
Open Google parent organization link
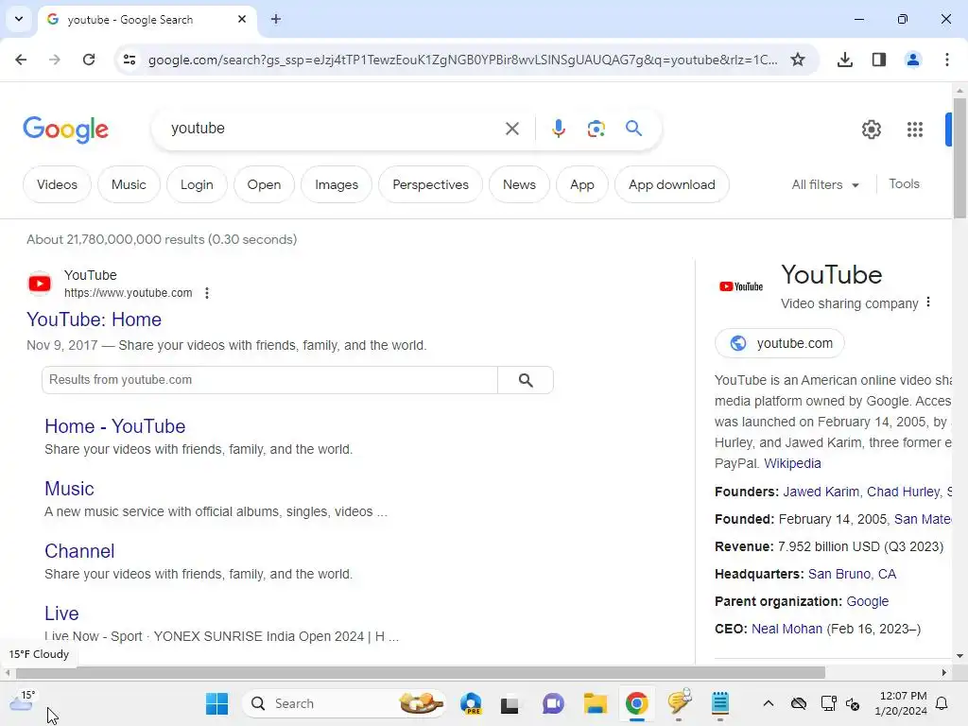868,601
